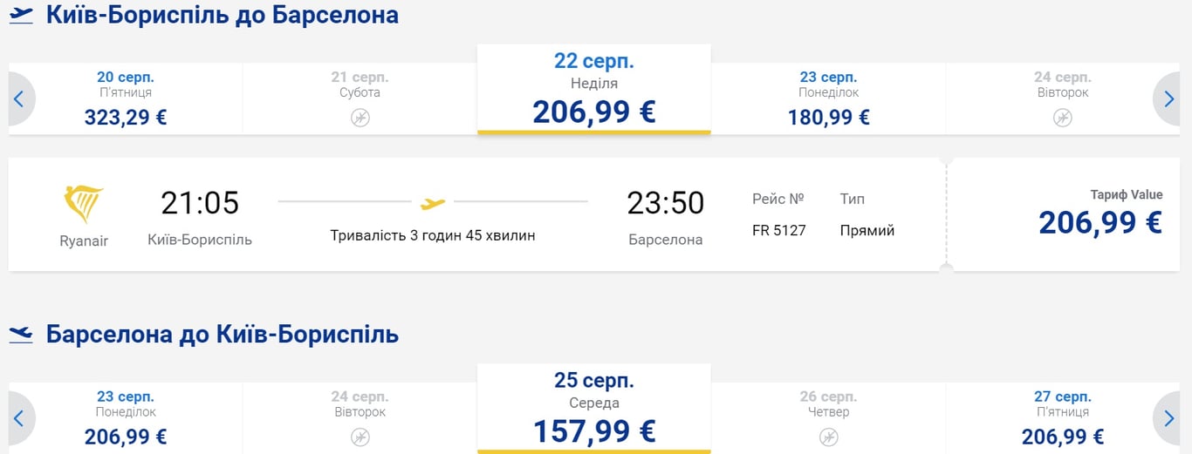Click the Ryanair harp logo

click(x=84, y=204)
